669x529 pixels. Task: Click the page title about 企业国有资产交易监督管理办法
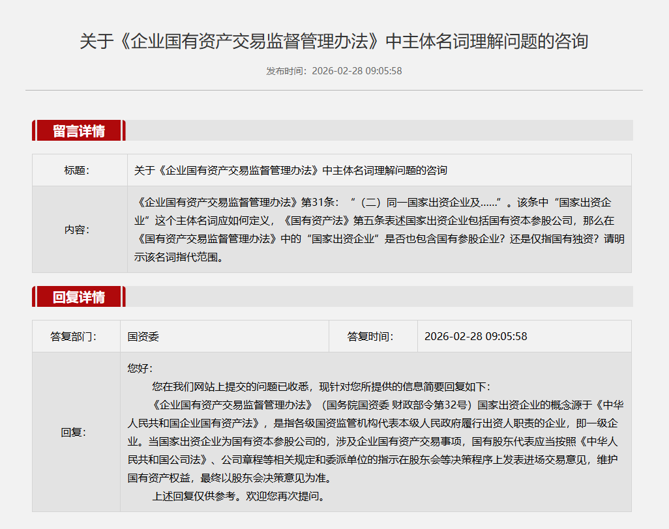pos(334,42)
